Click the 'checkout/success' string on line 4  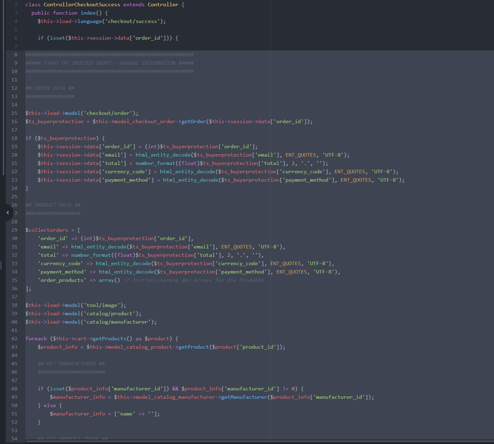click(x=133, y=21)
